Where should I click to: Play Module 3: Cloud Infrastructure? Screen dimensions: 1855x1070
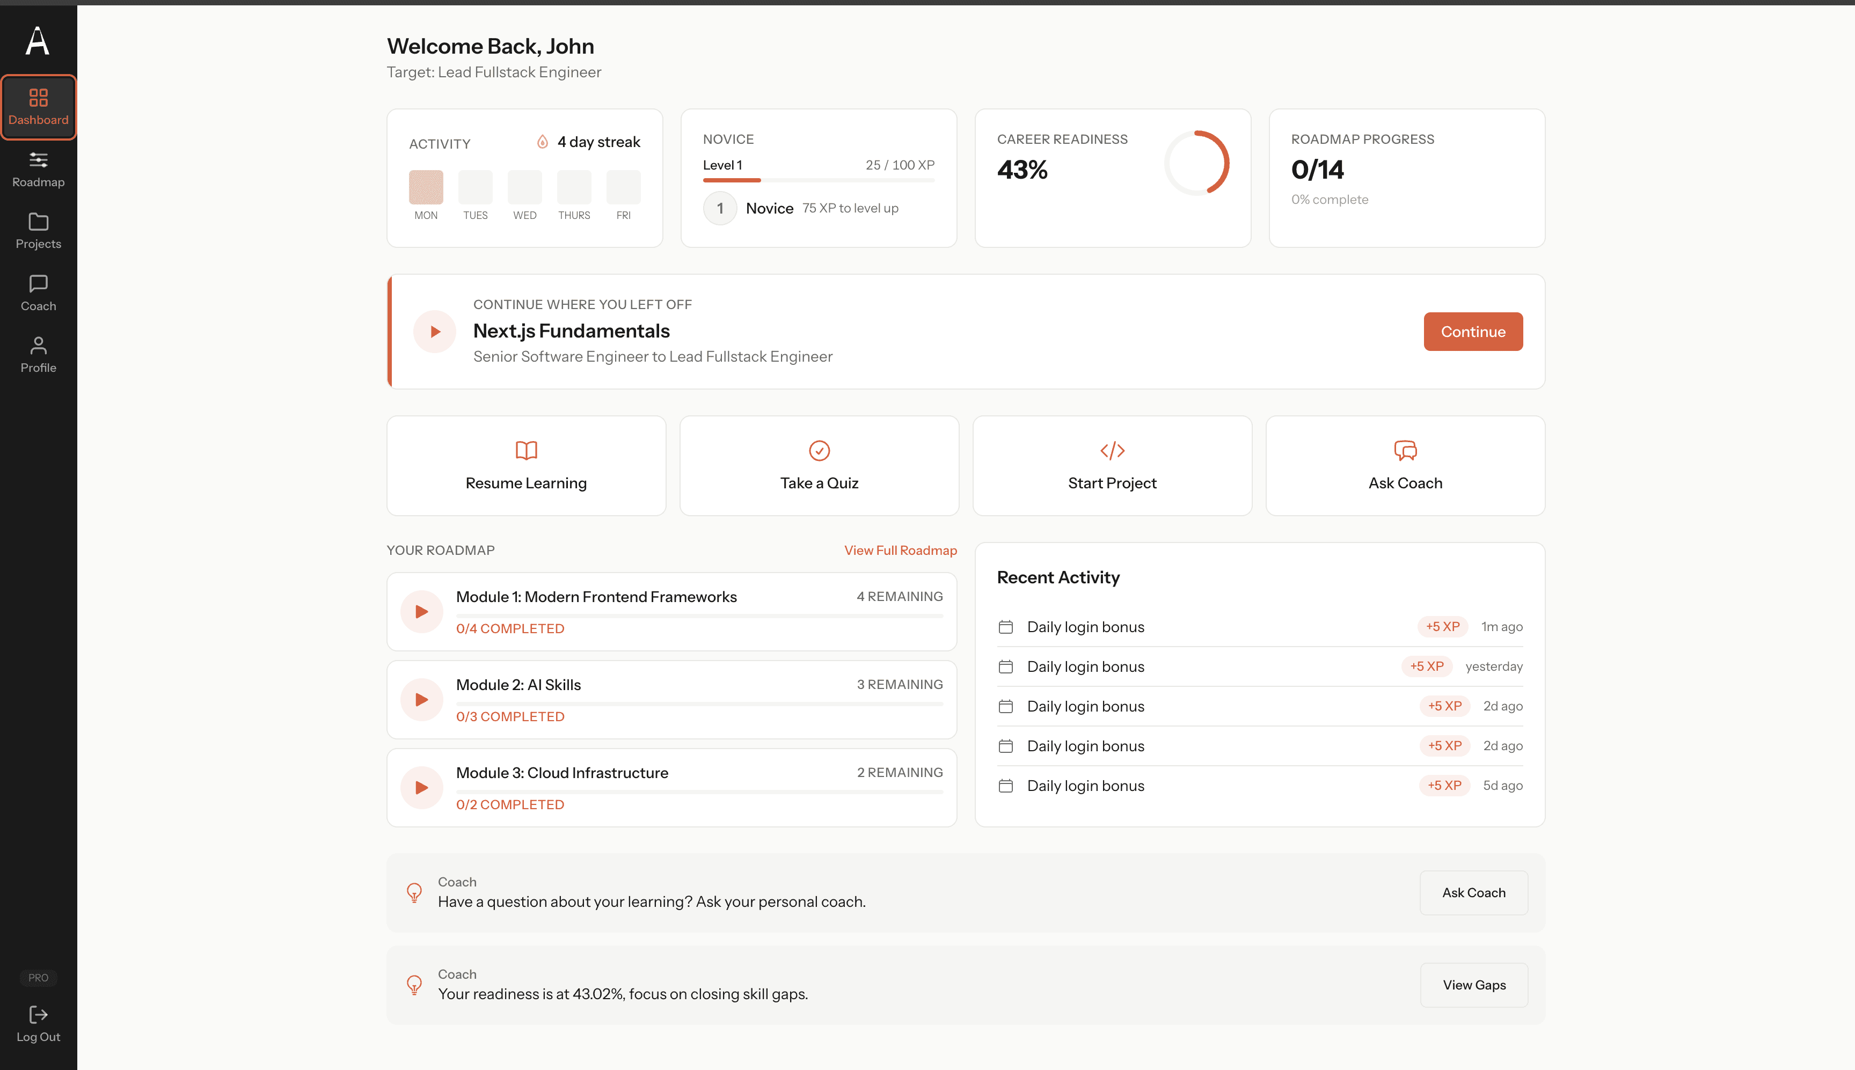tap(422, 788)
